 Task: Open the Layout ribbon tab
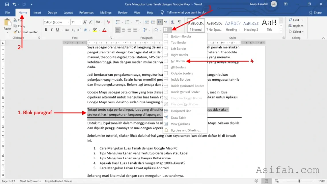coord(68,13)
